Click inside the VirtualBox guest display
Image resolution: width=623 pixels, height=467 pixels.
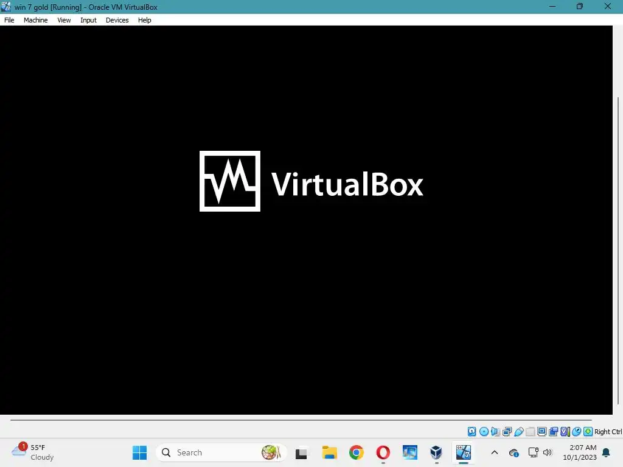pos(306,220)
